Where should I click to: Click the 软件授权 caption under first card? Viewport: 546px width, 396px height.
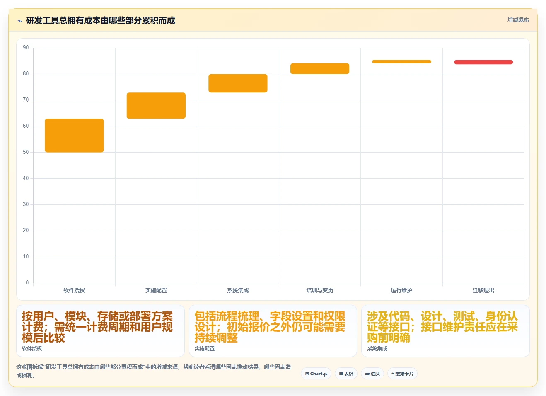coord(32,349)
